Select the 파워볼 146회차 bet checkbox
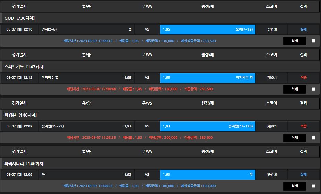 pyautogui.click(x=313, y=137)
